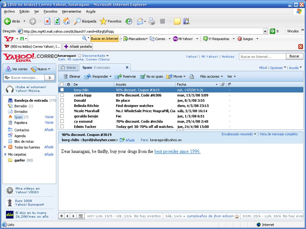306x229 pixels.
Task: Open the IE History icon
Action: point(128,21)
